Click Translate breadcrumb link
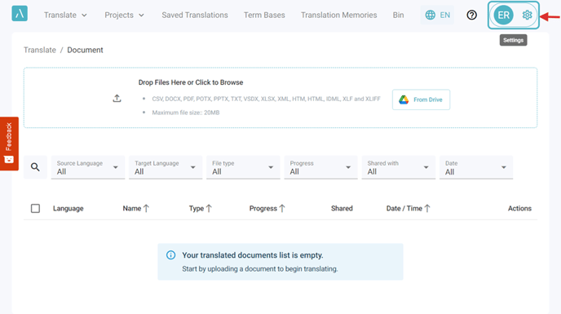 (x=40, y=50)
